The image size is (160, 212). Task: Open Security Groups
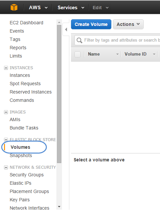27,175
